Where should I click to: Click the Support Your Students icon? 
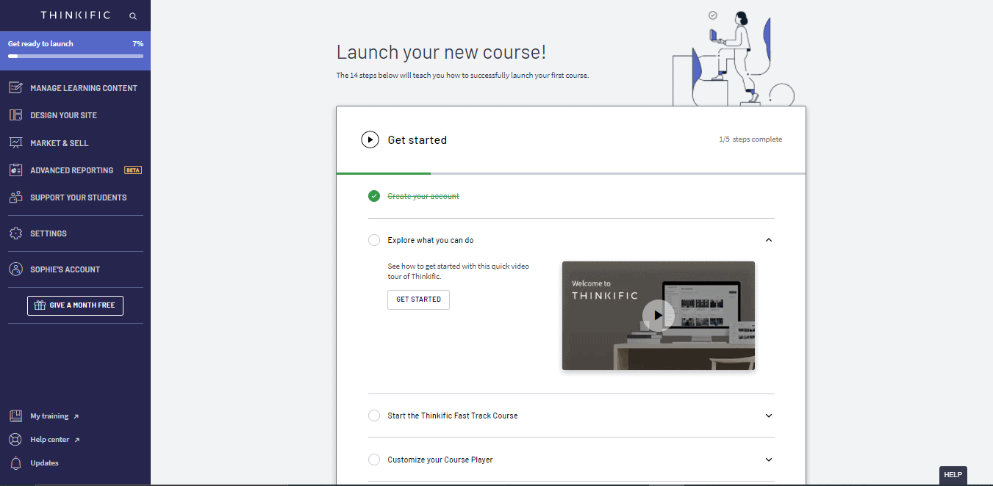click(15, 197)
